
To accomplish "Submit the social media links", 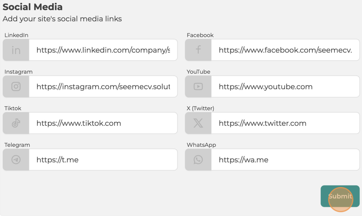I will pyautogui.click(x=340, y=196).
